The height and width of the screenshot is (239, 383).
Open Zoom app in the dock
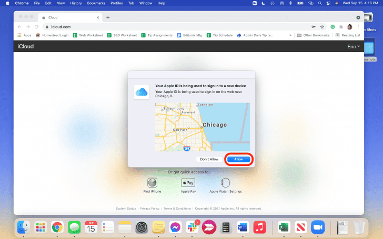pos(317,227)
